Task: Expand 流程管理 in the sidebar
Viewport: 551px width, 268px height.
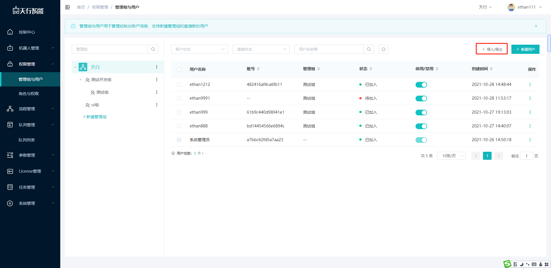Action: 30,109
